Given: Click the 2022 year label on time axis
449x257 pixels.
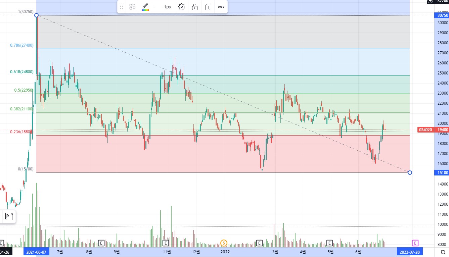Looking at the screenshot, I should point(225,252).
